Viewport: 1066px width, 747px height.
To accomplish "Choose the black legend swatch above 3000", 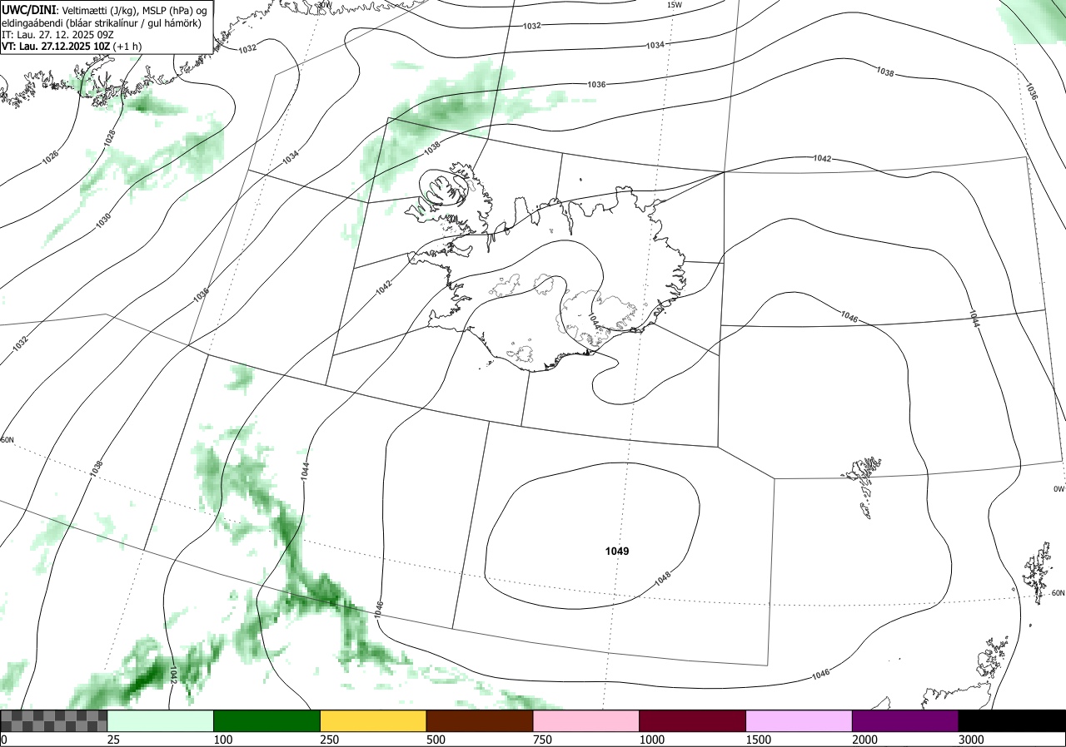I will [1012, 720].
